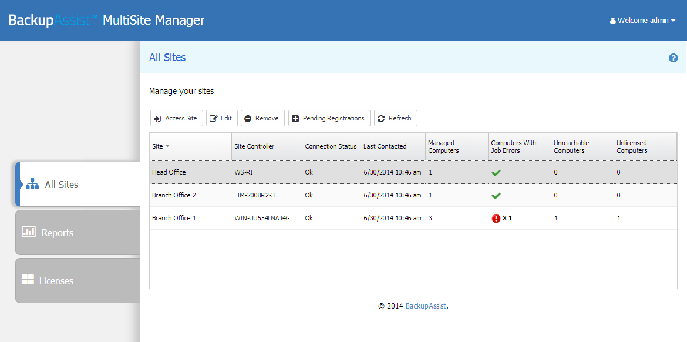Click the X 1 job error count

(x=507, y=218)
